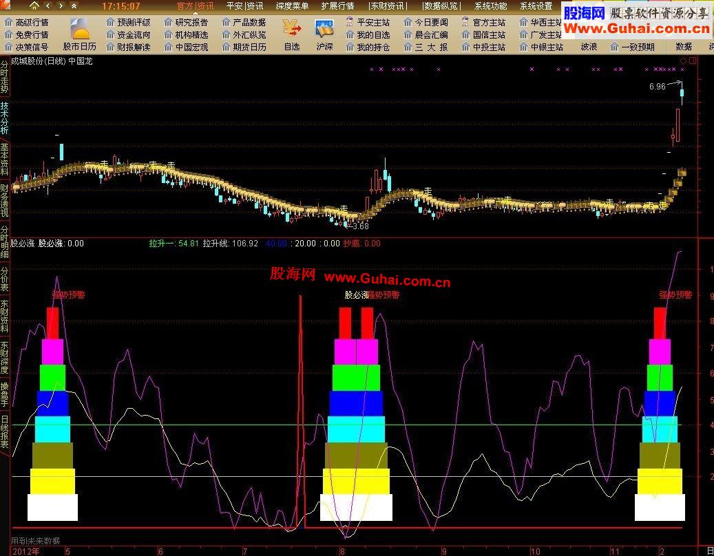Click the 股必涨 indicator name label

(x=22, y=244)
